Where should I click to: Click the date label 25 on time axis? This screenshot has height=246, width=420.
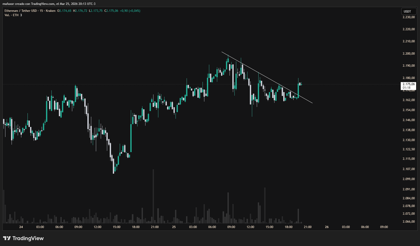click(174, 227)
